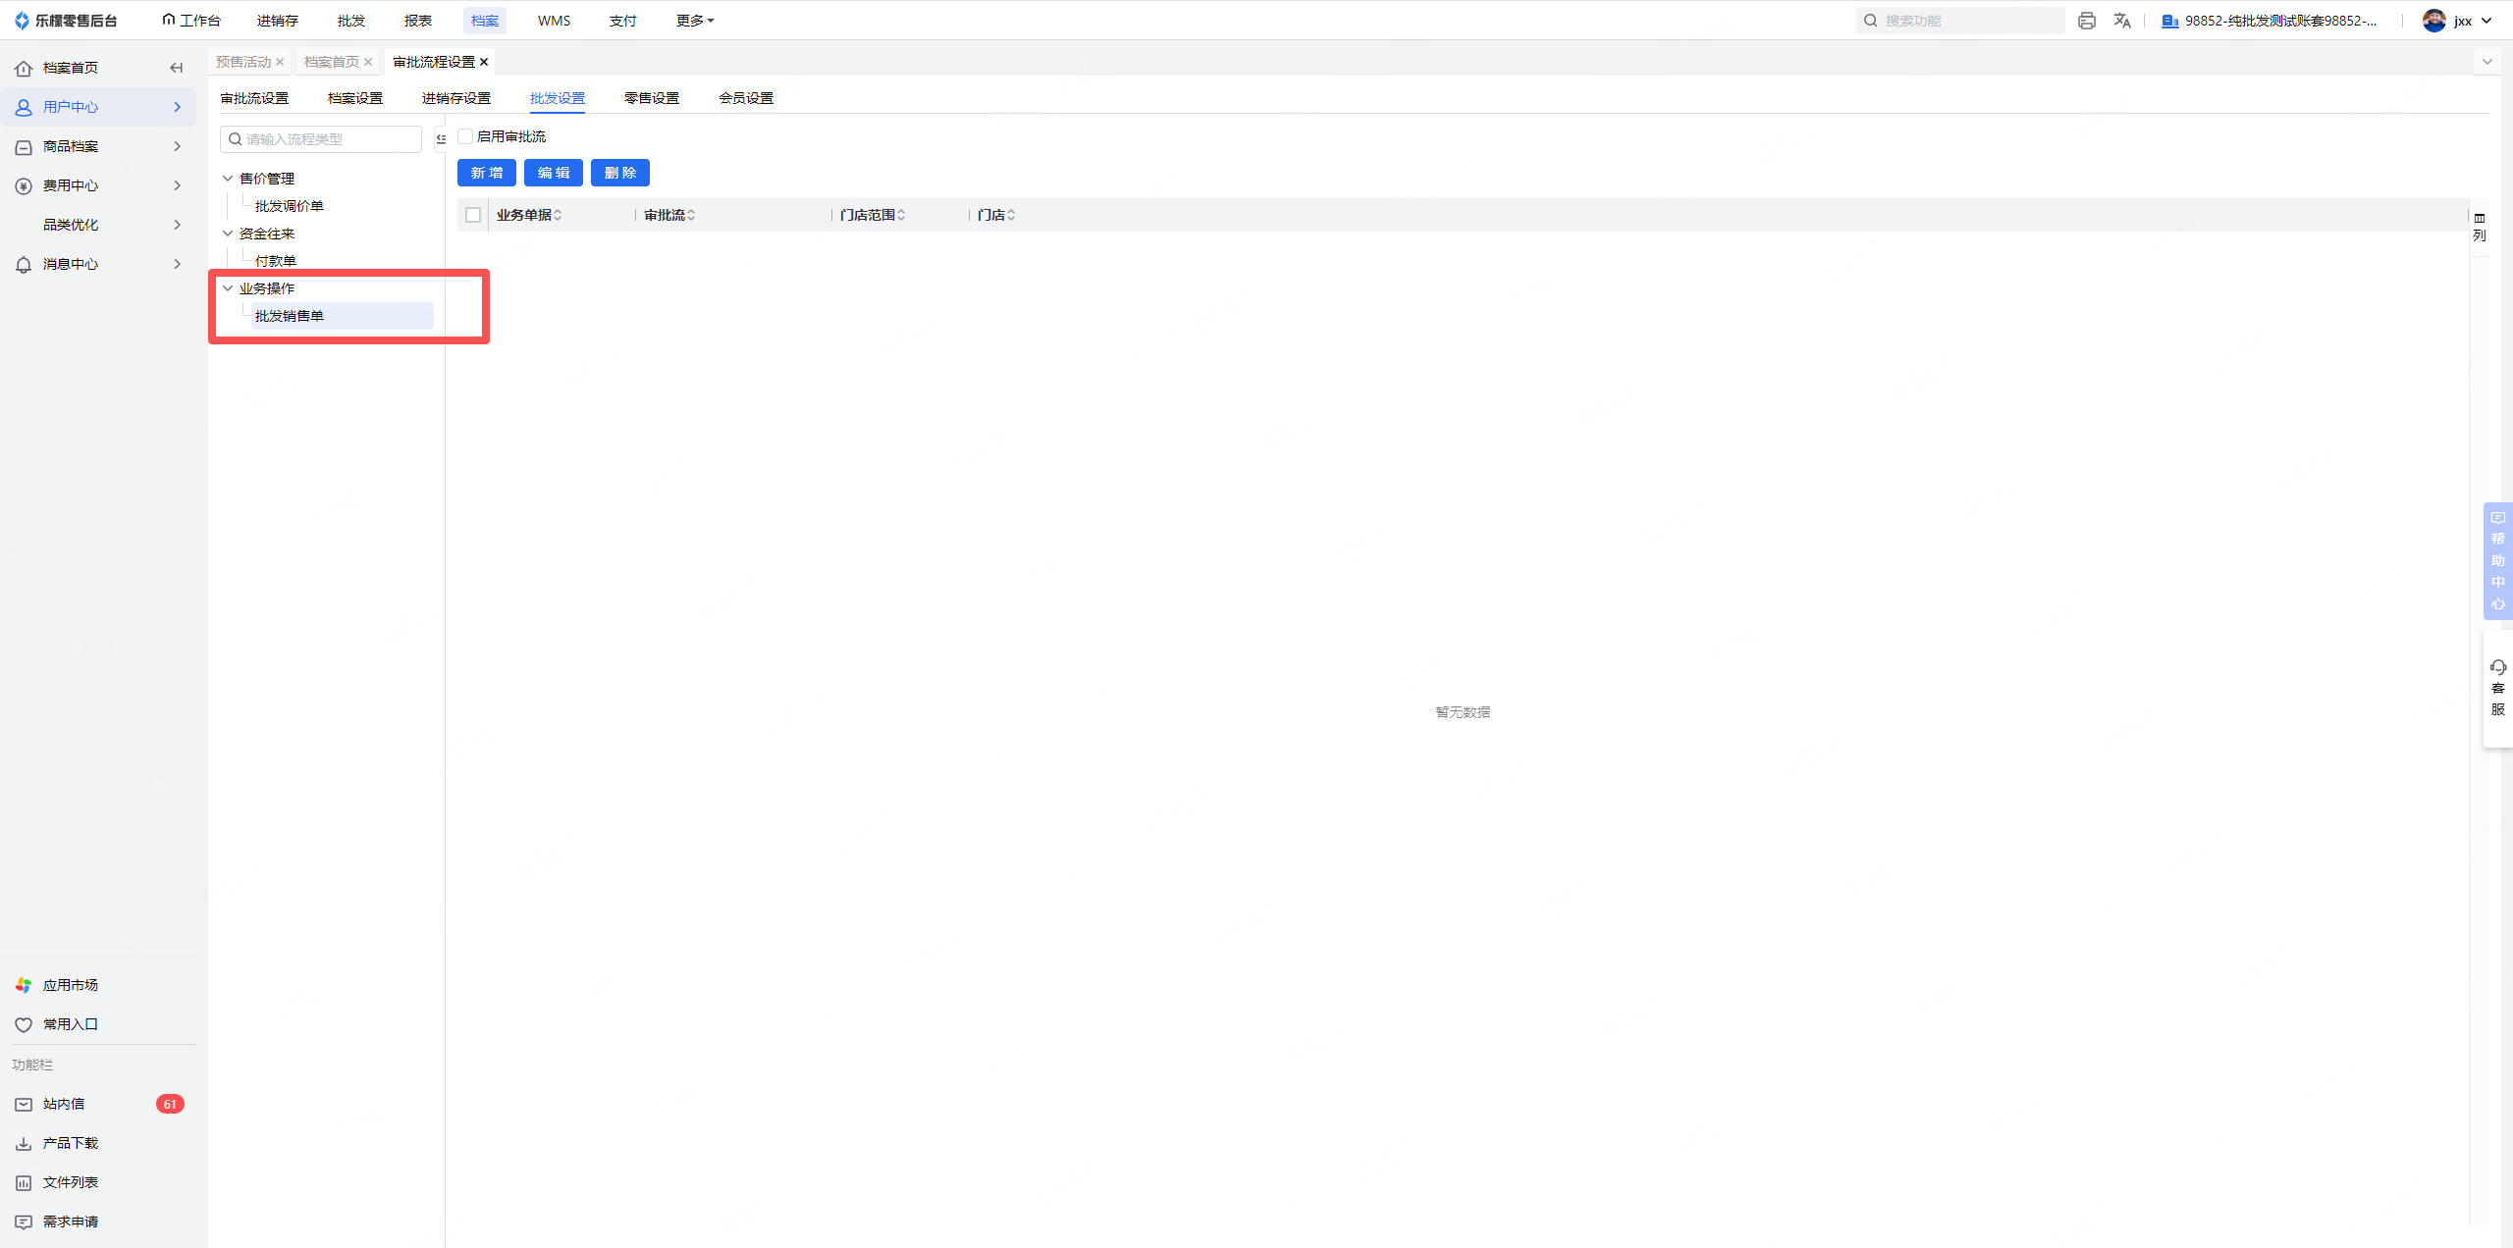The image size is (2513, 1248).
Task: Collapse the sidebar with the arrow icon
Action: click(177, 68)
